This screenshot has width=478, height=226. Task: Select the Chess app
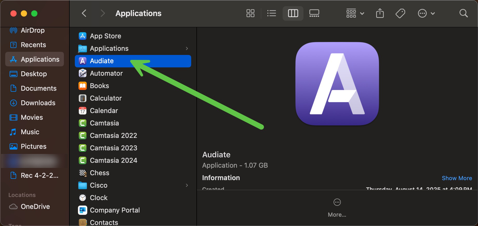(x=99, y=173)
